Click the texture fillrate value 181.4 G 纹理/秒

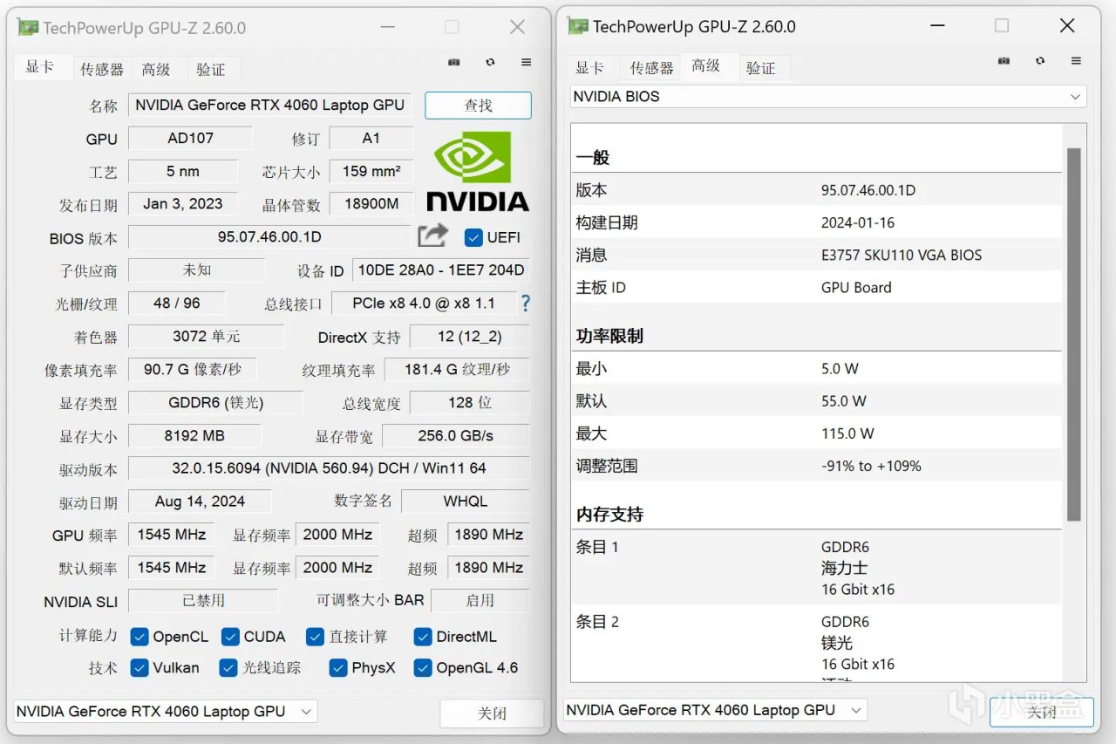click(457, 370)
